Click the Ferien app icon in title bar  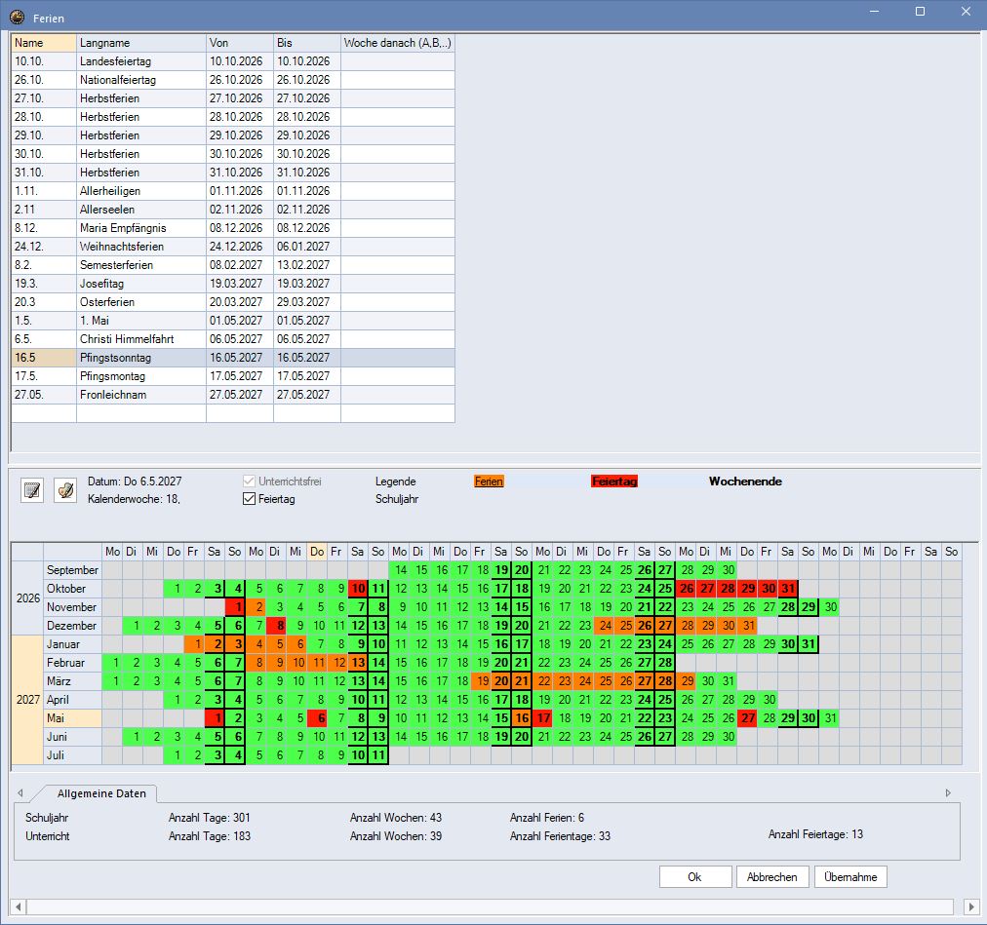click(17, 17)
